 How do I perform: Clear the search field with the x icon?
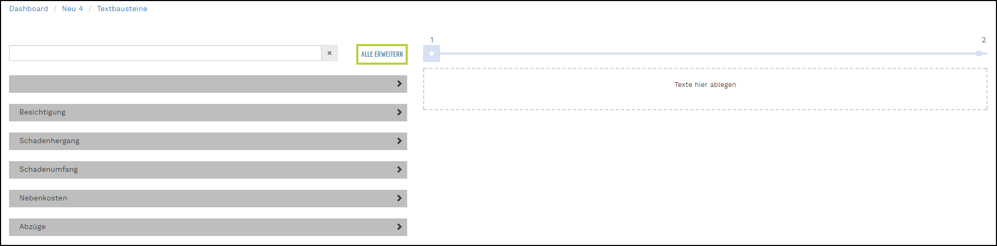click(329, 53)
